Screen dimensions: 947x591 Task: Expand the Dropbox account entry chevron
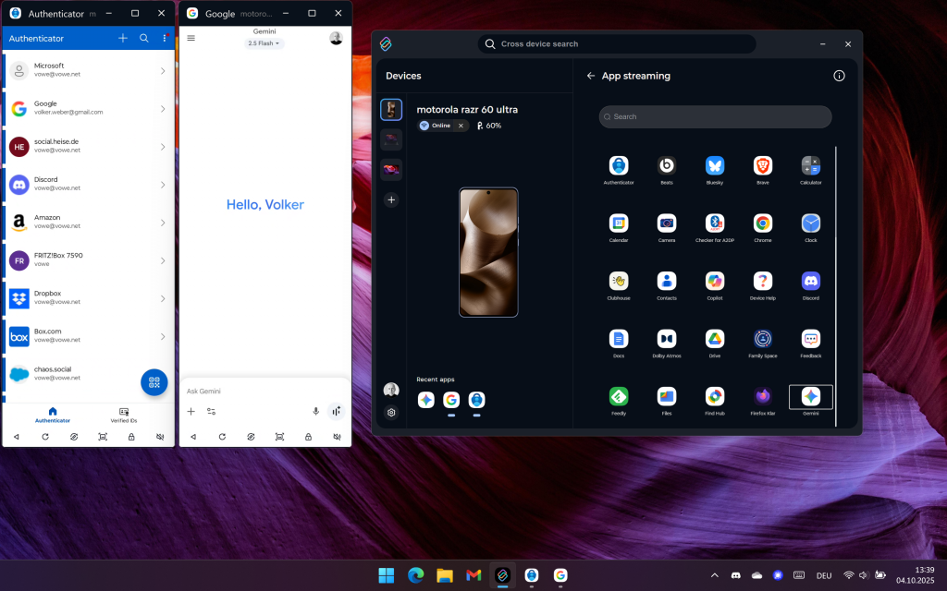[x=163, y=298]
